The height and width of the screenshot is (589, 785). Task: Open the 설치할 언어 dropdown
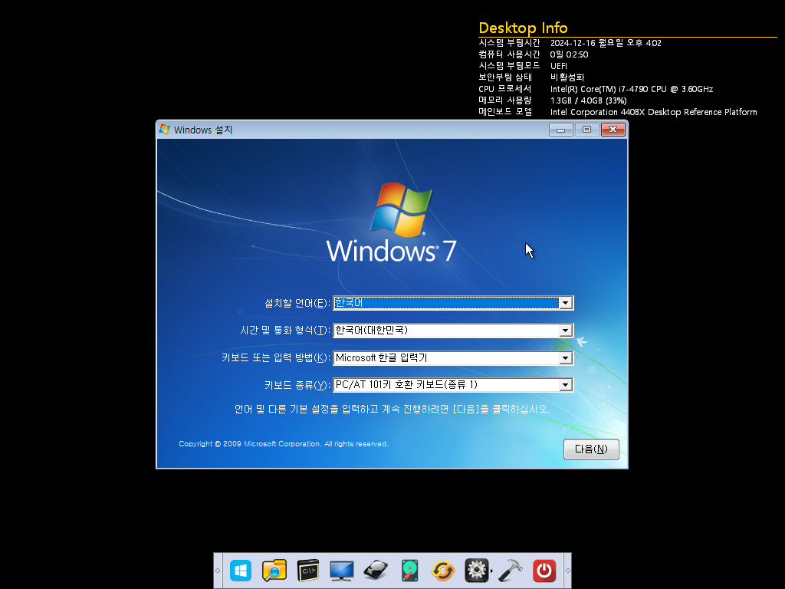click(x=565, y=303)
